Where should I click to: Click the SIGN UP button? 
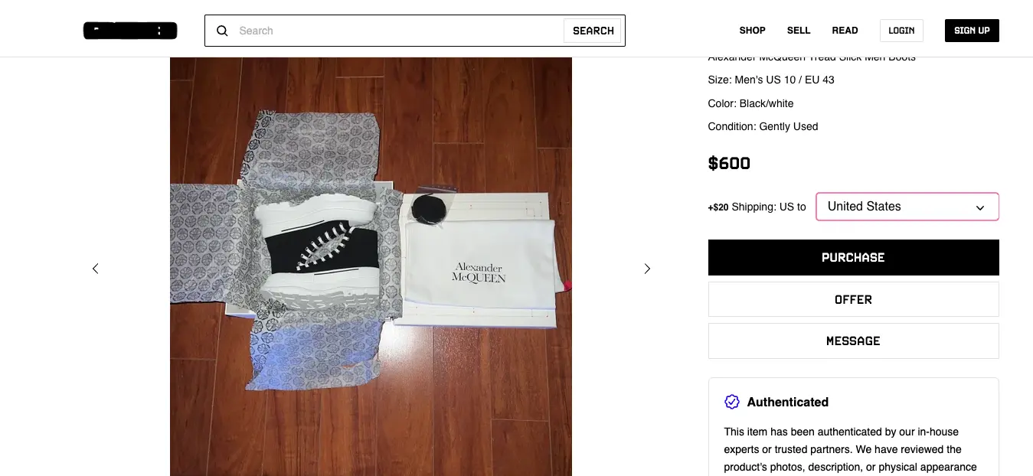(x=972, y=31)
